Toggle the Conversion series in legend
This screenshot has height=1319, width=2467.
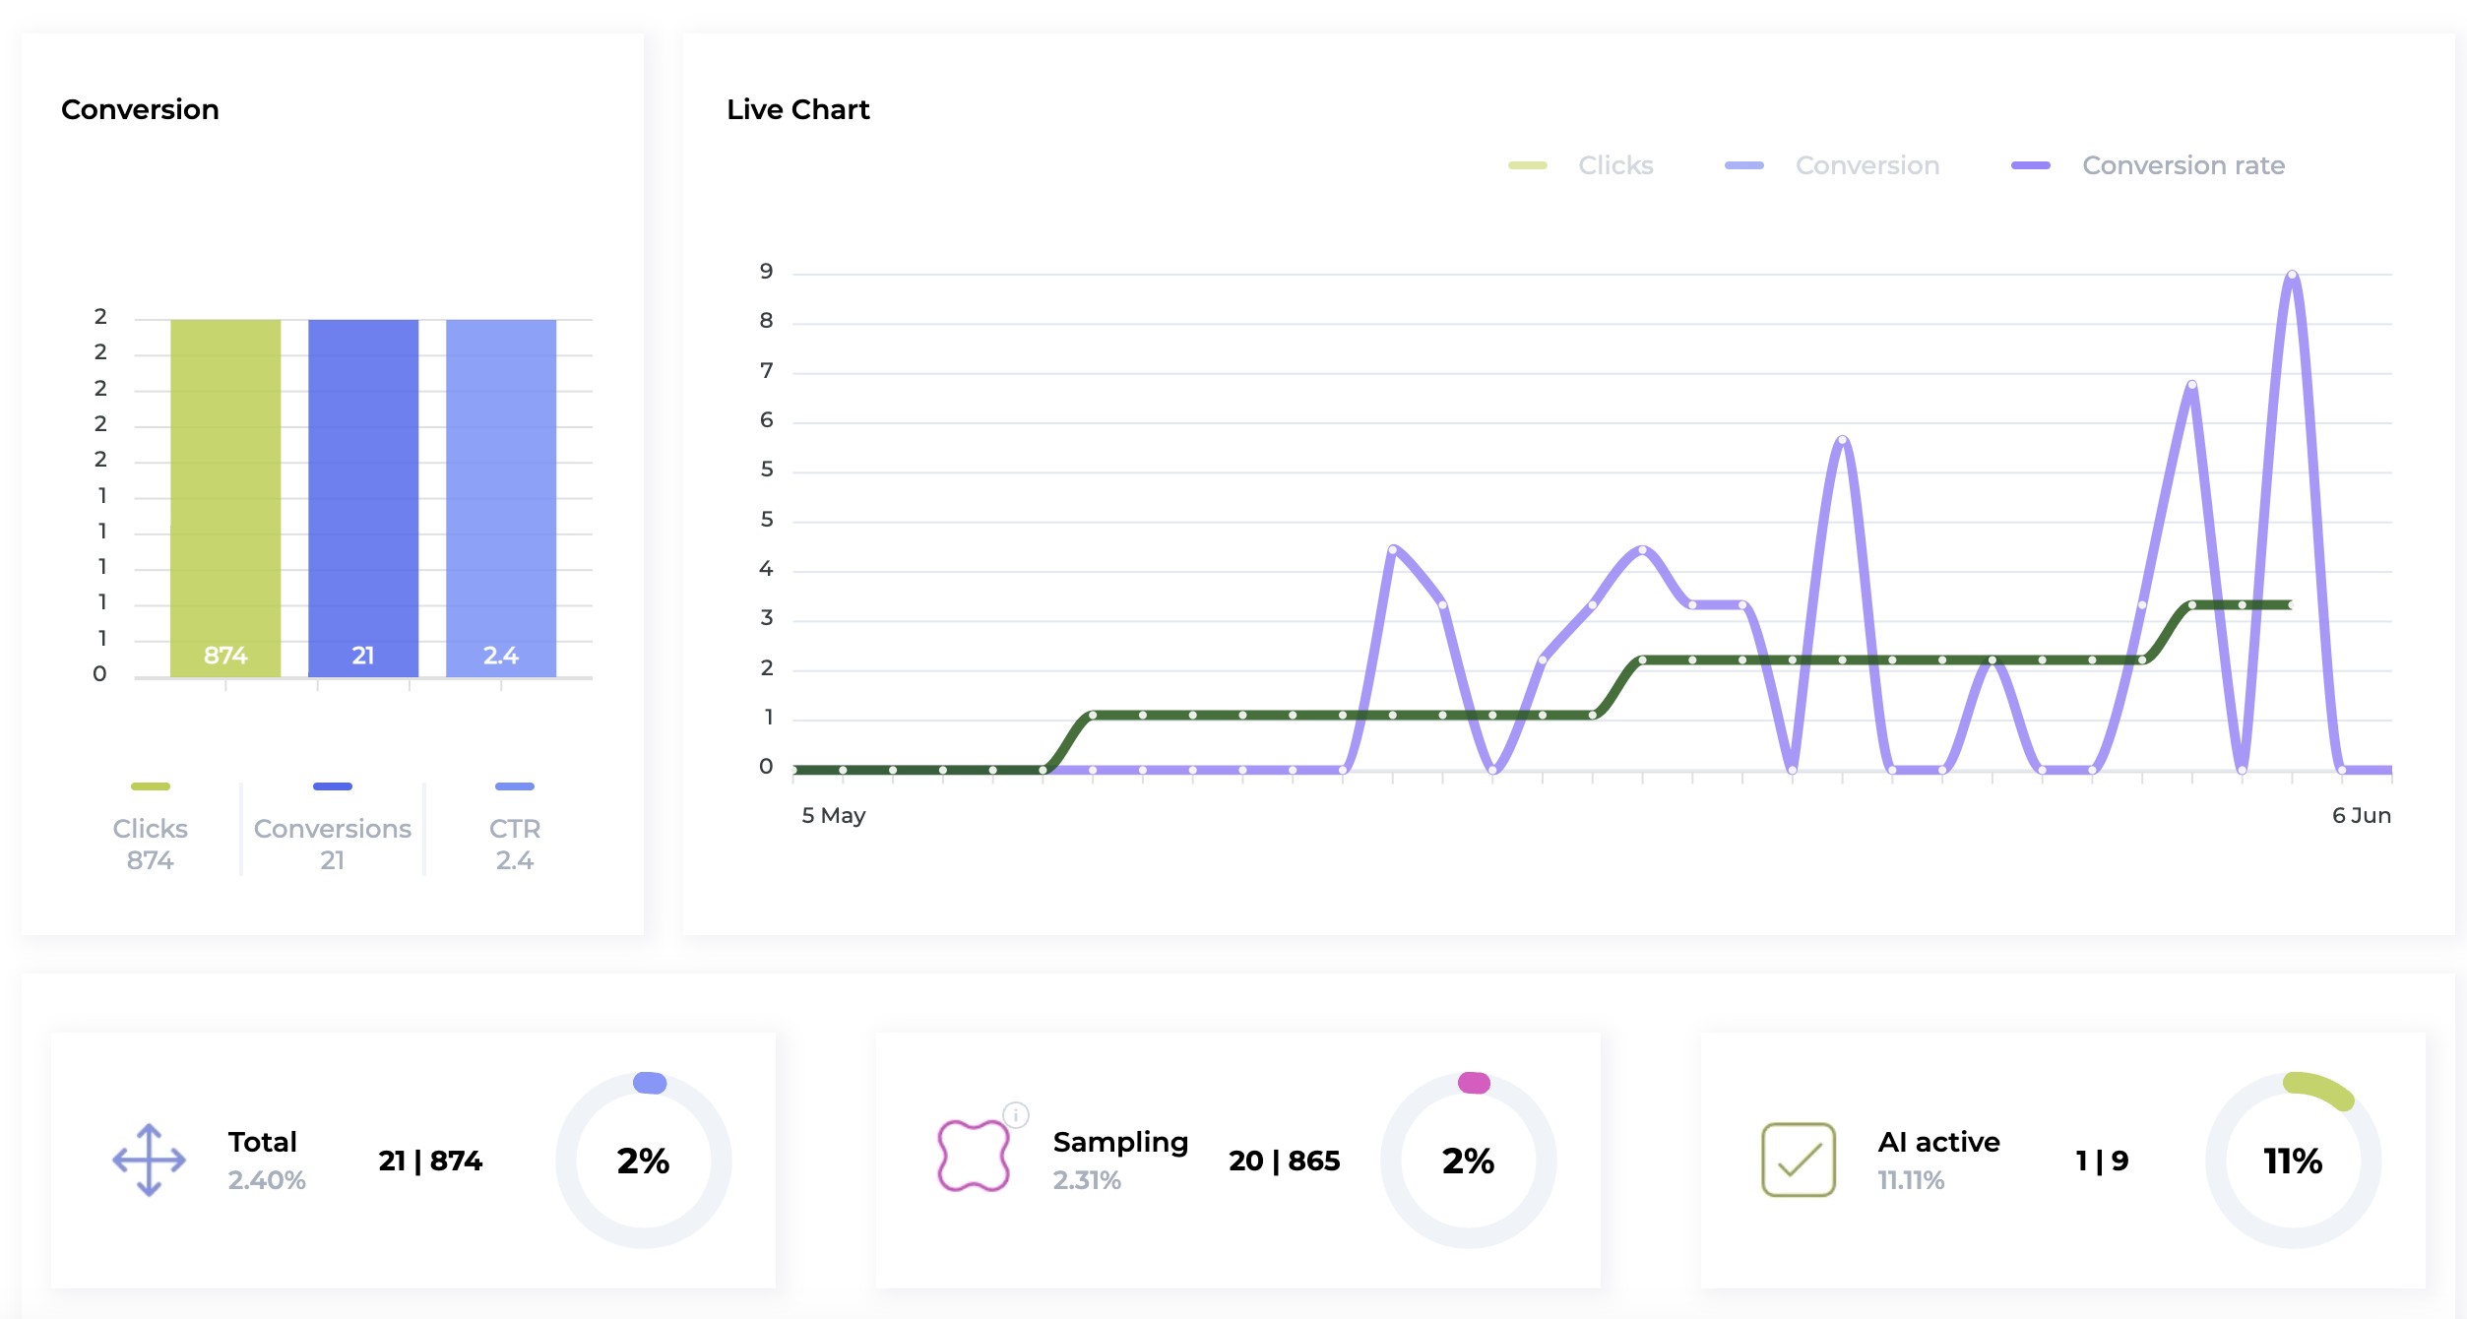point(1866,165)
